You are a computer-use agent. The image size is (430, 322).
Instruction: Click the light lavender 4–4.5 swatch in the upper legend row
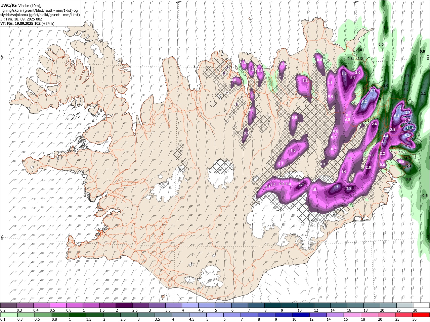[x=190, y=305]
